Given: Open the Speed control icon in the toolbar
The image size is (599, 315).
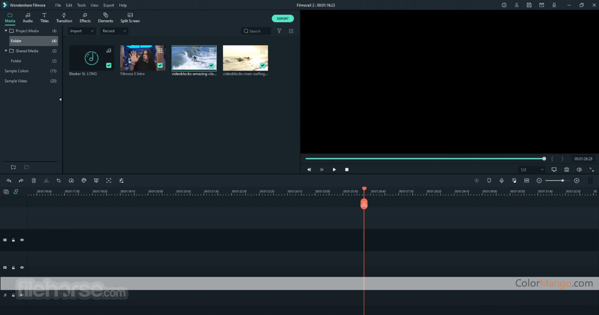Looking at the screenshot, I should pos(71,181).
